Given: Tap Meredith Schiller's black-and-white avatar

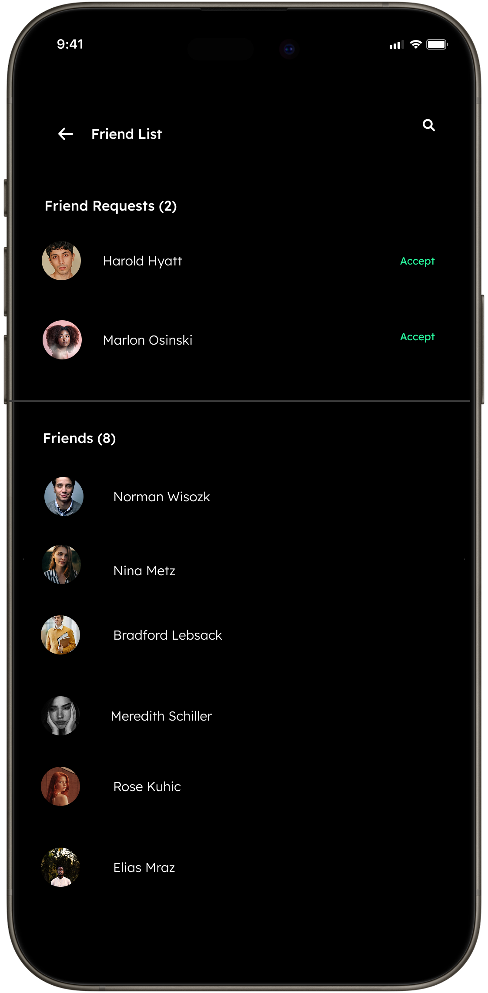Looking at the screenshot, I should tap(60, 716).
